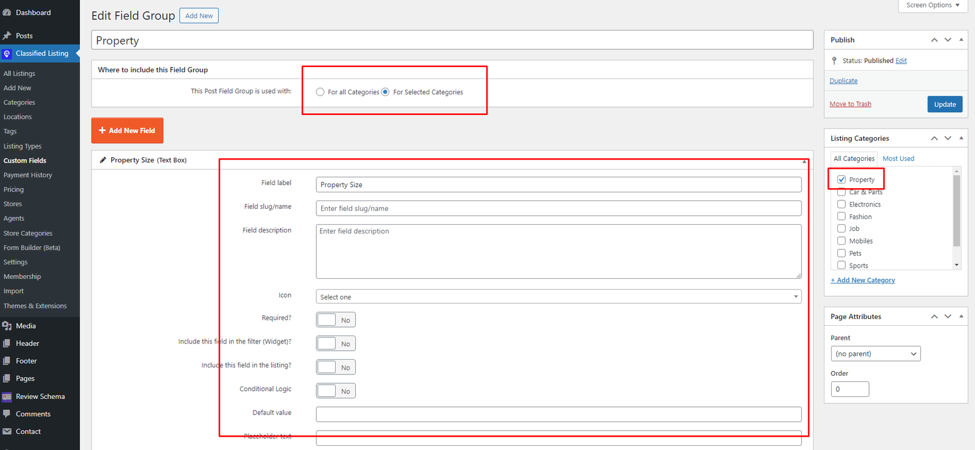
Task: Click the Posts pushpin icon
Action: point(7,36)
